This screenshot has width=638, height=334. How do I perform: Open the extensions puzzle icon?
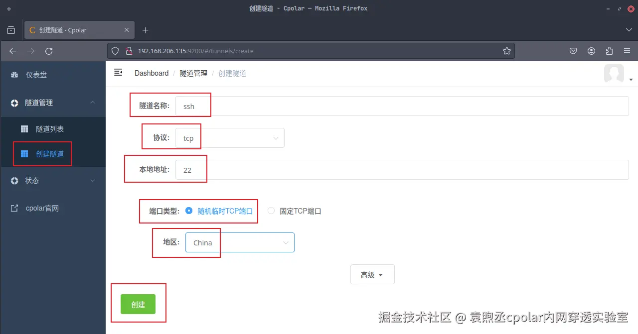pyautogui.click(x=609, y=51)
